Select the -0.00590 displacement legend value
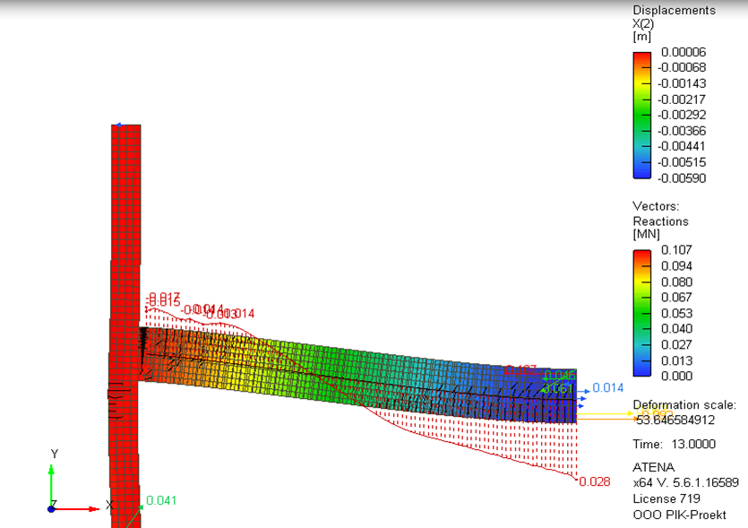748x528 pixels. (x=681, y=178)
